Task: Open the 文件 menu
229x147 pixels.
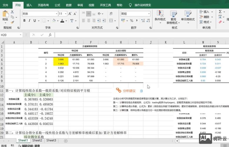Action: pos(5,5)
